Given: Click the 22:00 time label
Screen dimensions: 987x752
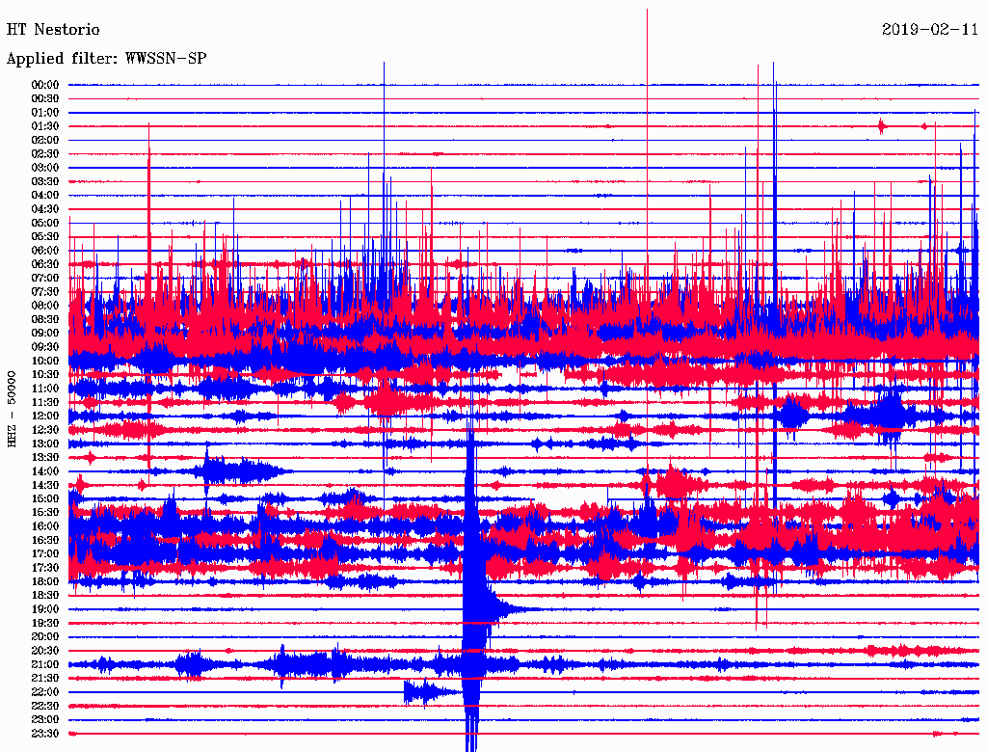Looking at the screenshot, I should click(45, 692).
